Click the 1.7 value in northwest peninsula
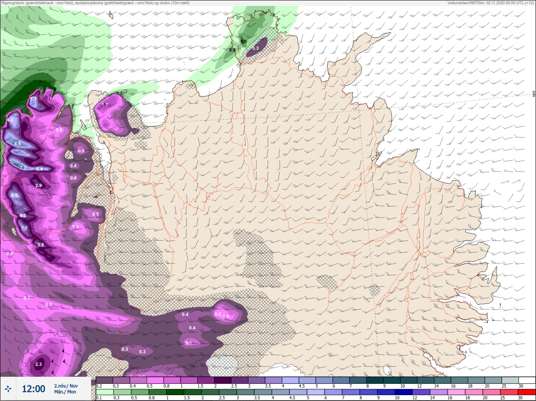Viewport: 536px width, 401px height. [105, 105]
